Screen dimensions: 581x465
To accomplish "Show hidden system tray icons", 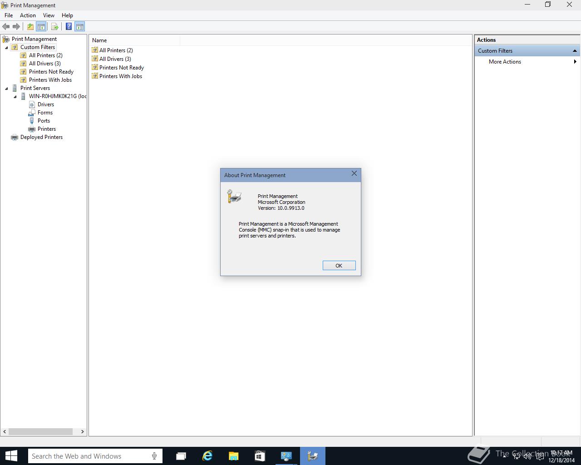I will (x=504, y=456).
